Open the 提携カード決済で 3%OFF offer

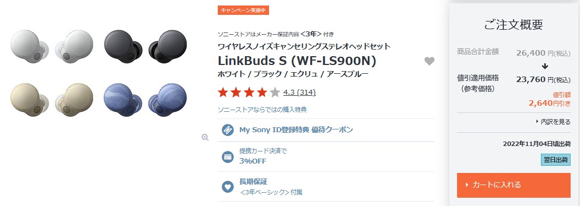point(326,156)
